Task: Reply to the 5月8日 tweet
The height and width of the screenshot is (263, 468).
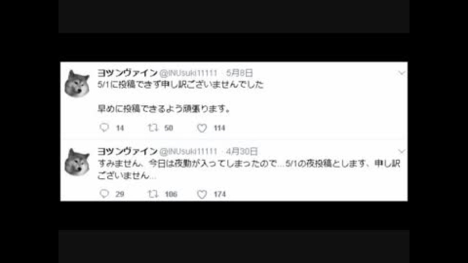Action: [x=104, y=128]
